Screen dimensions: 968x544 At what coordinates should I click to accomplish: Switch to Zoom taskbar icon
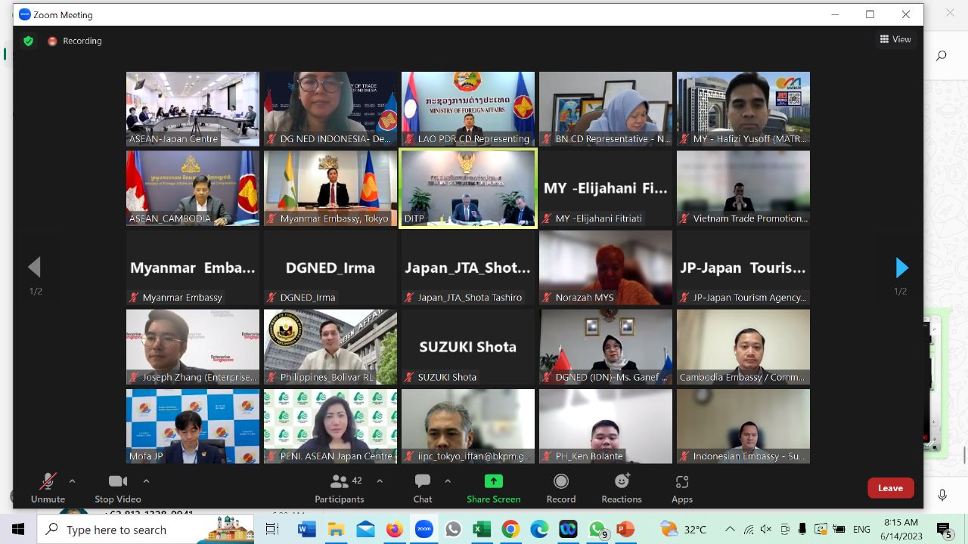[x=423, y=530]
